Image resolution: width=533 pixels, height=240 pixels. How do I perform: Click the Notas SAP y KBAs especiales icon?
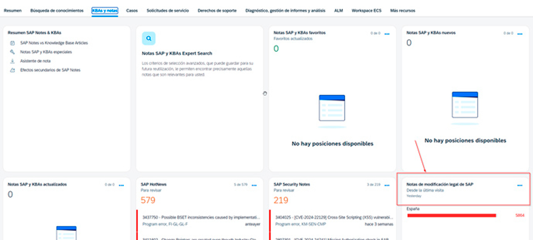12,52
